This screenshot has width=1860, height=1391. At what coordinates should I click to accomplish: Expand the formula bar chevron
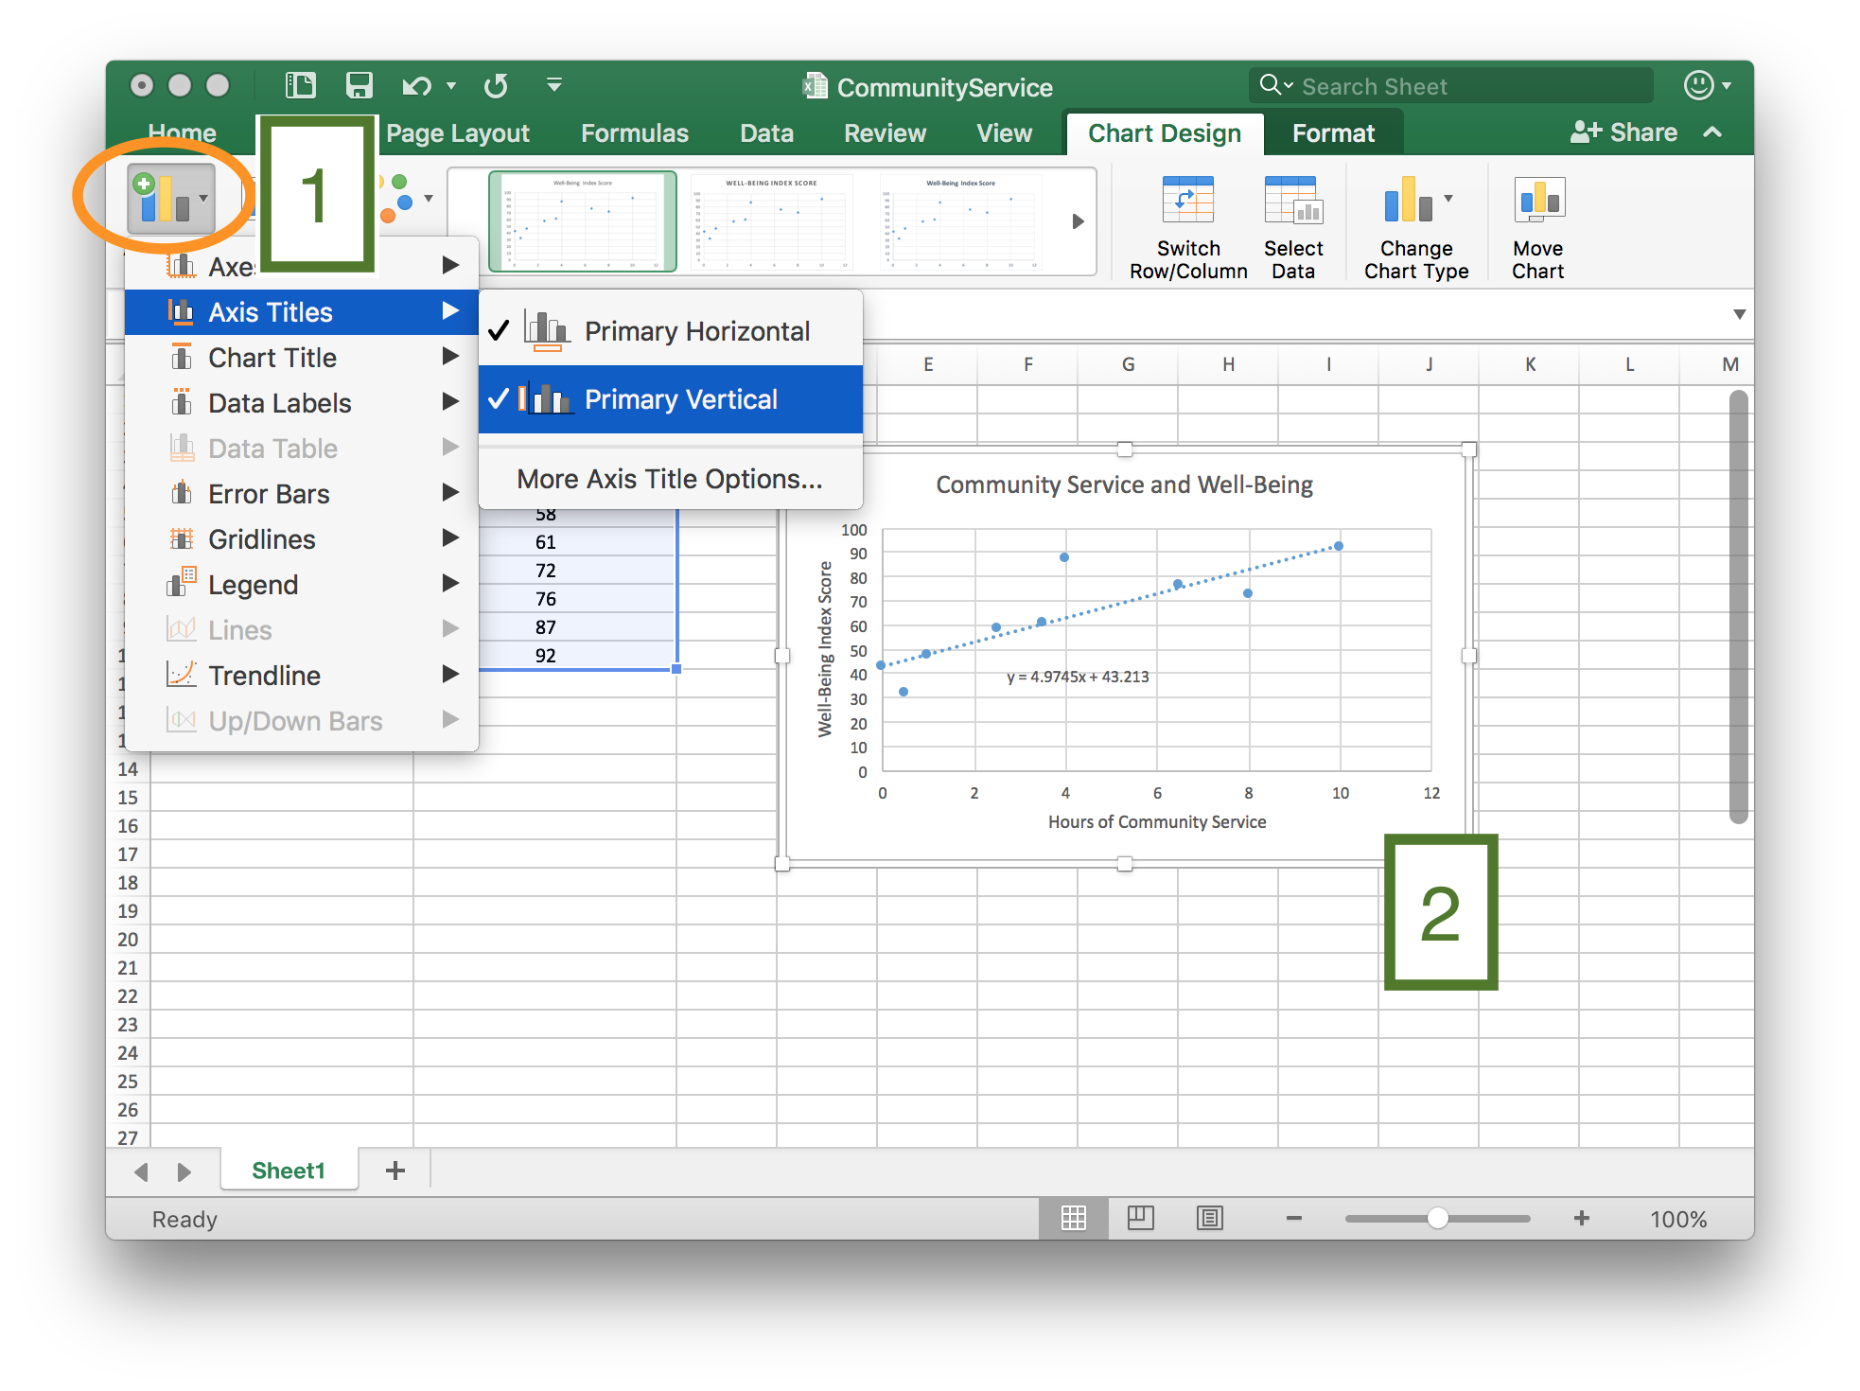click(1738, 314)
